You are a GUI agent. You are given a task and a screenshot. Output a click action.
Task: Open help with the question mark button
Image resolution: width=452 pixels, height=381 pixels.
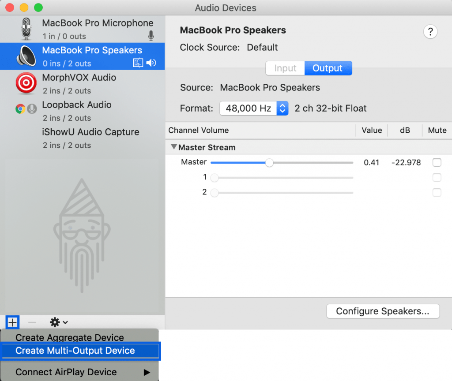(430, 32)
